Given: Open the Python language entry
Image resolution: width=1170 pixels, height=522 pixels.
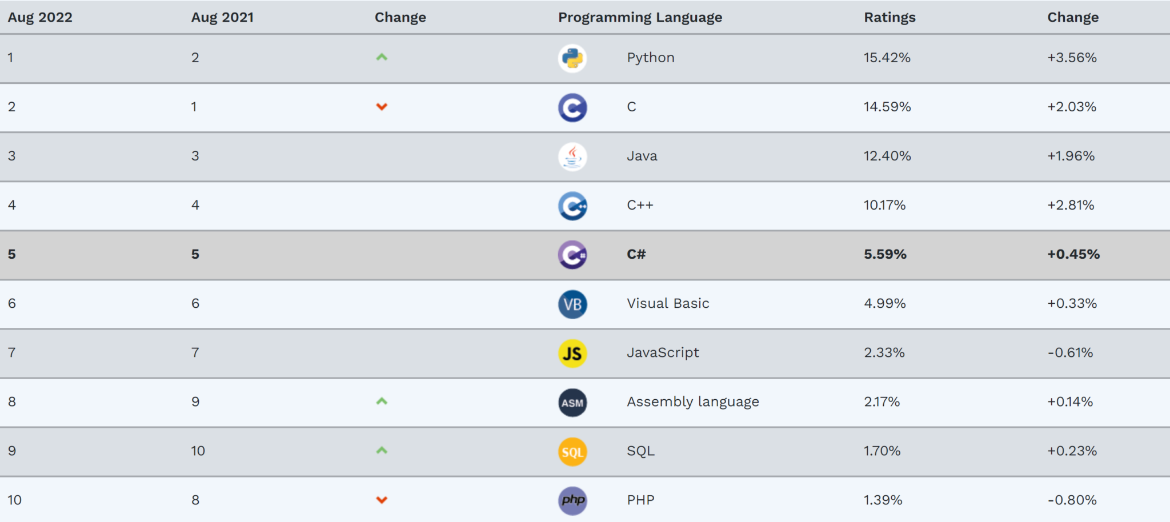Looking at the screenshot, I should [650, 58].
